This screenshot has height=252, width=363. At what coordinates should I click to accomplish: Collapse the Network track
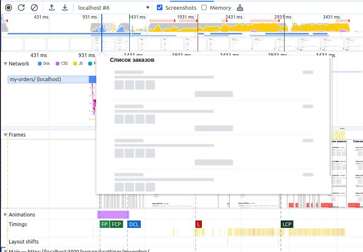point(6,64)
